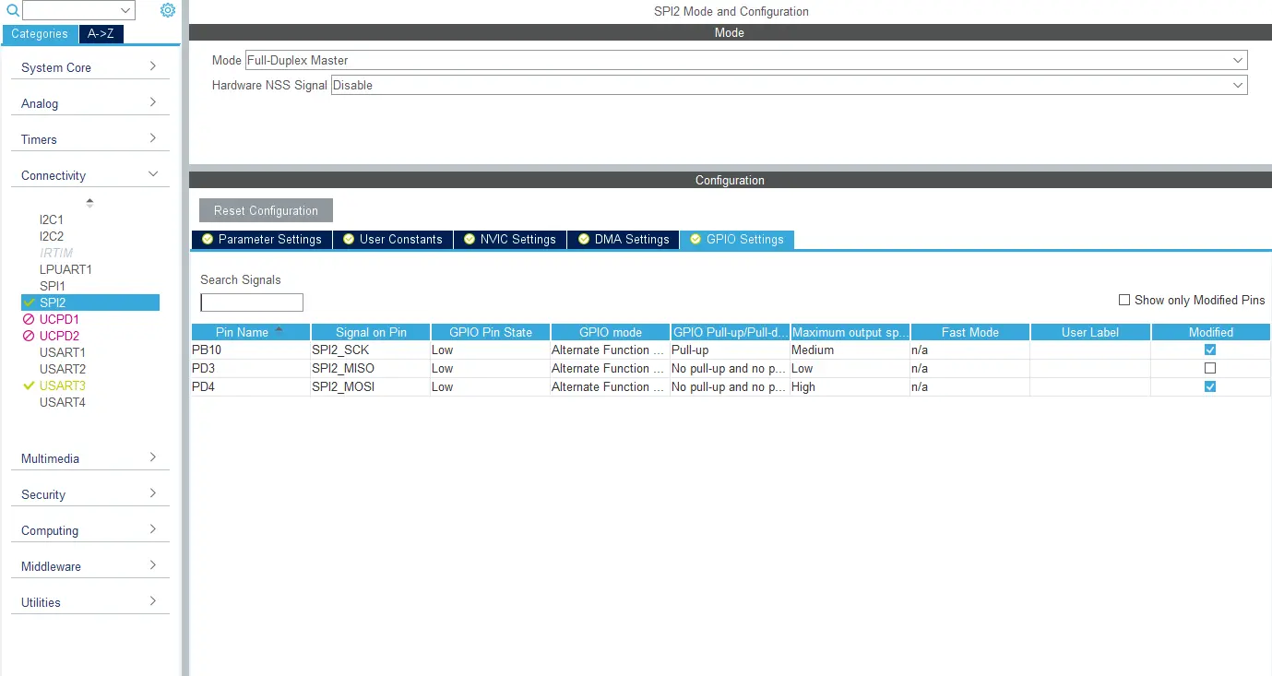The image size is (1272, 676).
Task: Open the Mode dropdown showing Full-Duplex Master
Action: pos(745,60)
